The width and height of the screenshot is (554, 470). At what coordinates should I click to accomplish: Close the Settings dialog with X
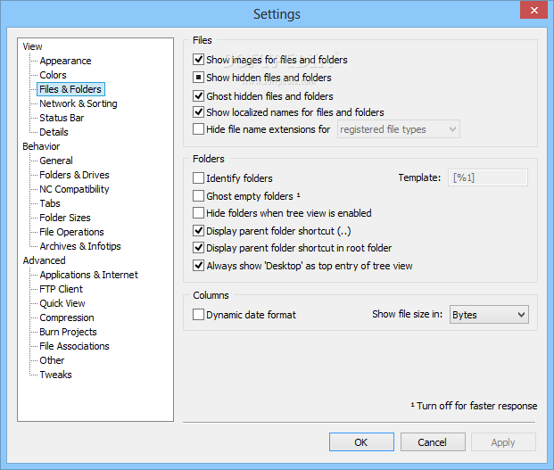pos(533,10)
